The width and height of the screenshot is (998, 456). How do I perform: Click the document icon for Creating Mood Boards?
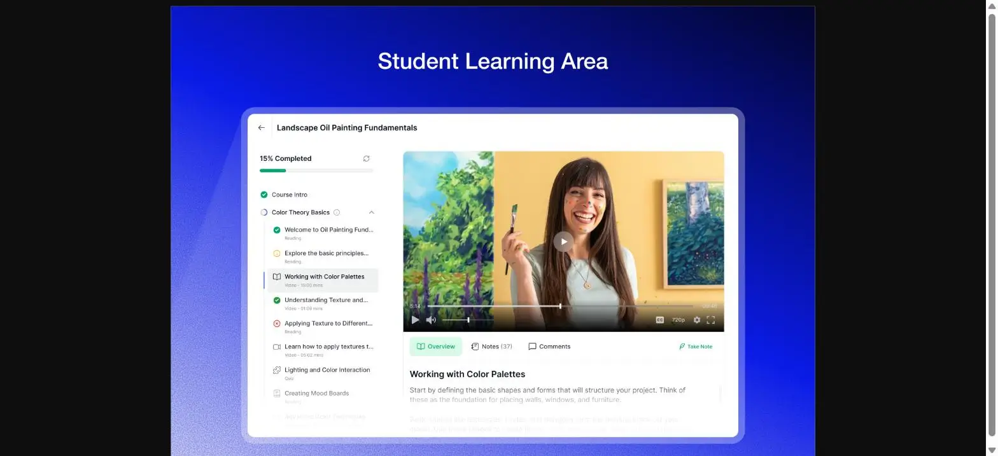[277, 394]
